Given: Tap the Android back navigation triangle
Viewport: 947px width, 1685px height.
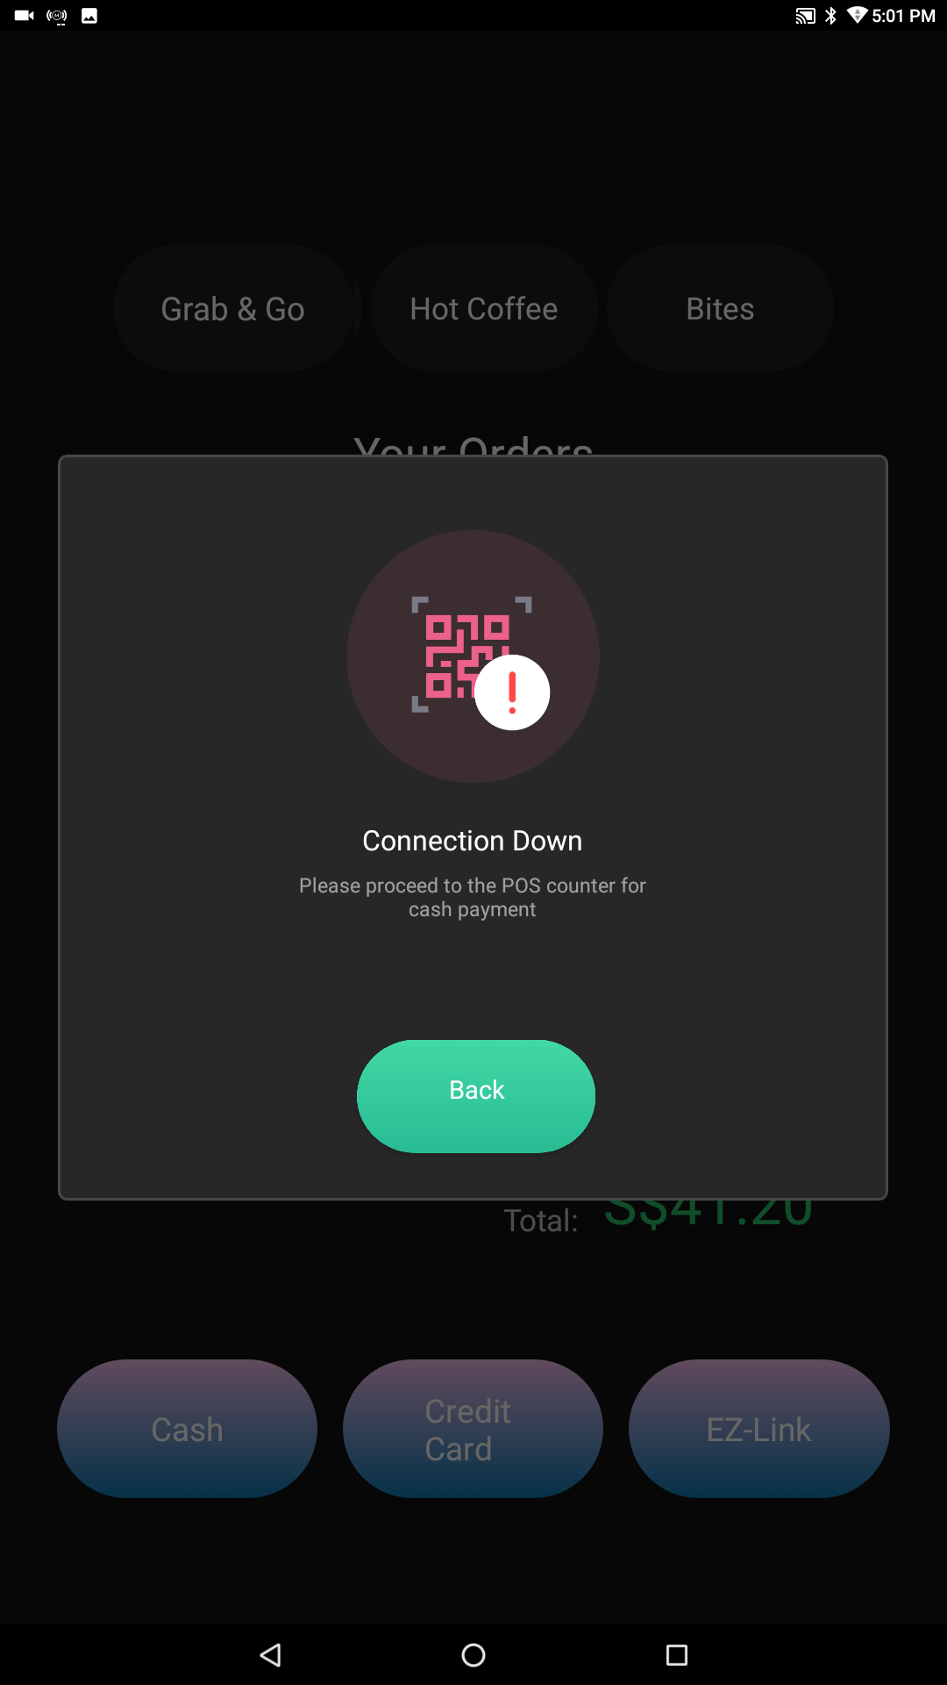Looking at the screenshot, I should click(x=271, y=1655).
